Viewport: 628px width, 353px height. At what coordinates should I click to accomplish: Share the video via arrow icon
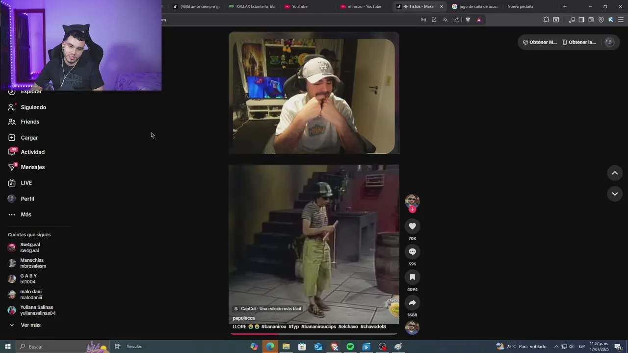click(412, 303)
